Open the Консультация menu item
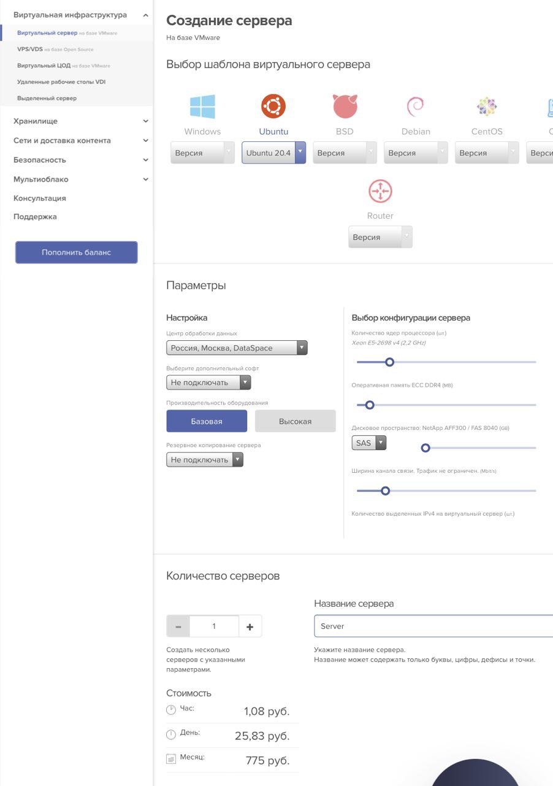The image size is (553, 786). (40, 198)
